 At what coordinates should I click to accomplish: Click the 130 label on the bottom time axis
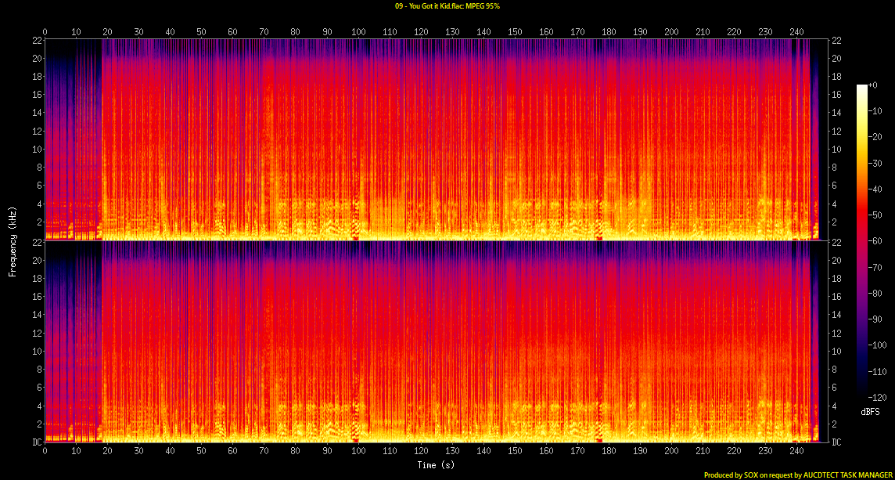tap(452, 453)
